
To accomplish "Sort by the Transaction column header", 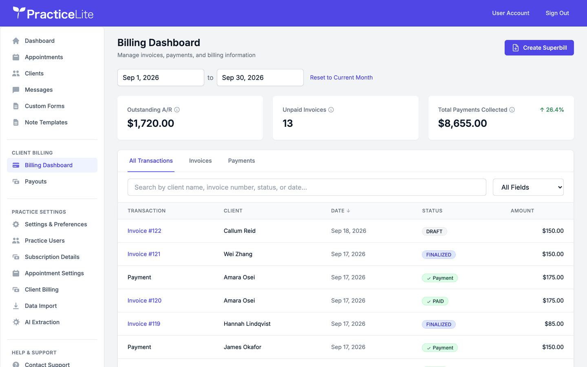I will tap(146, 211).
